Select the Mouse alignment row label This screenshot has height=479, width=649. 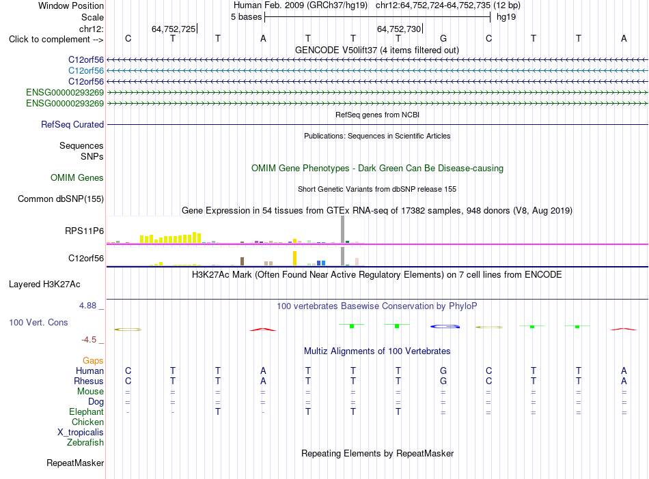coord(90,392)
